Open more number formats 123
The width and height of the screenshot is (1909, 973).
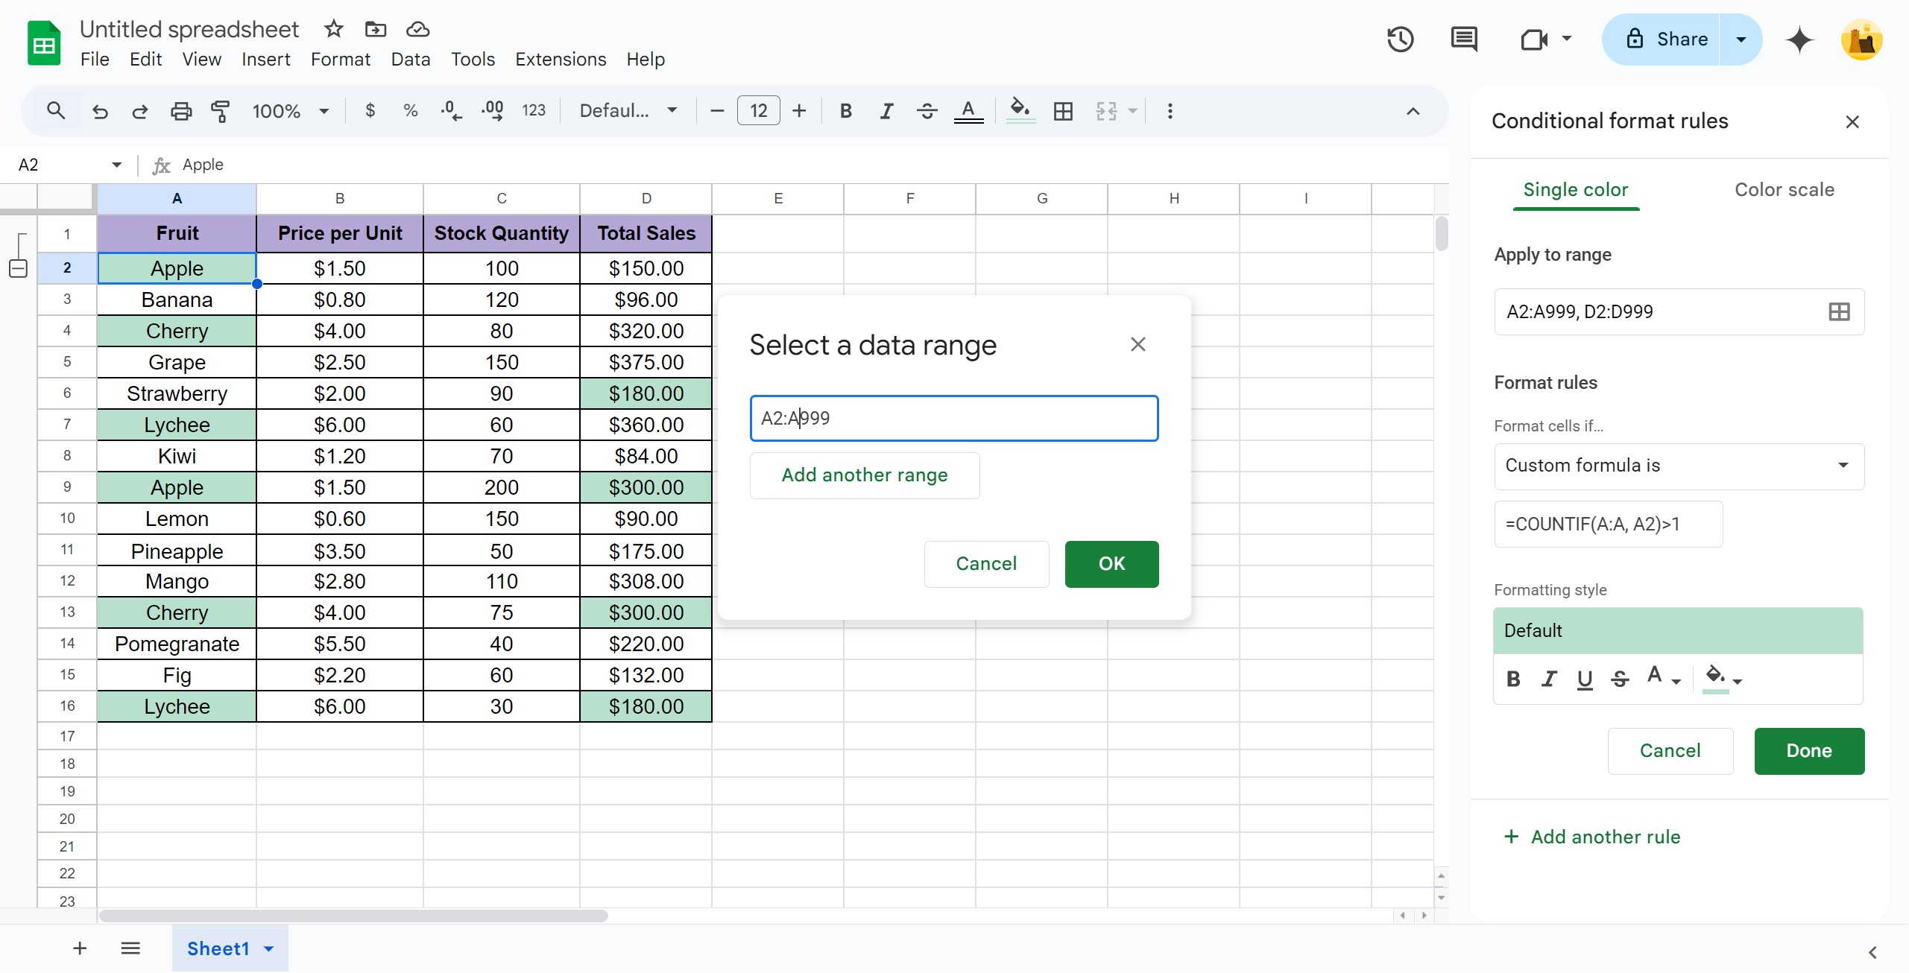(534, 111)
